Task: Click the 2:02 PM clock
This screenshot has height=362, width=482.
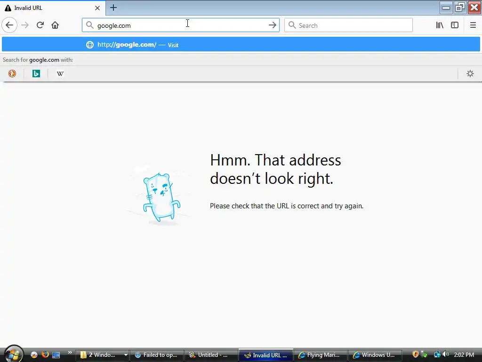Action: [464, 354]
